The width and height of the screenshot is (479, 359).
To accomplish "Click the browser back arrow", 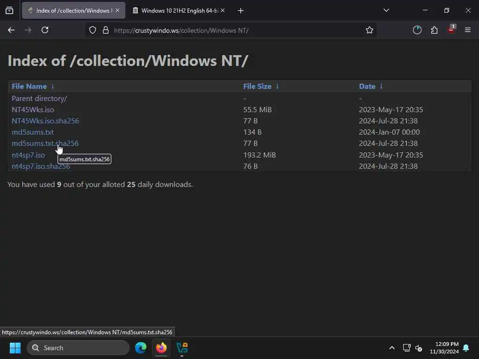I will [11, 30].
